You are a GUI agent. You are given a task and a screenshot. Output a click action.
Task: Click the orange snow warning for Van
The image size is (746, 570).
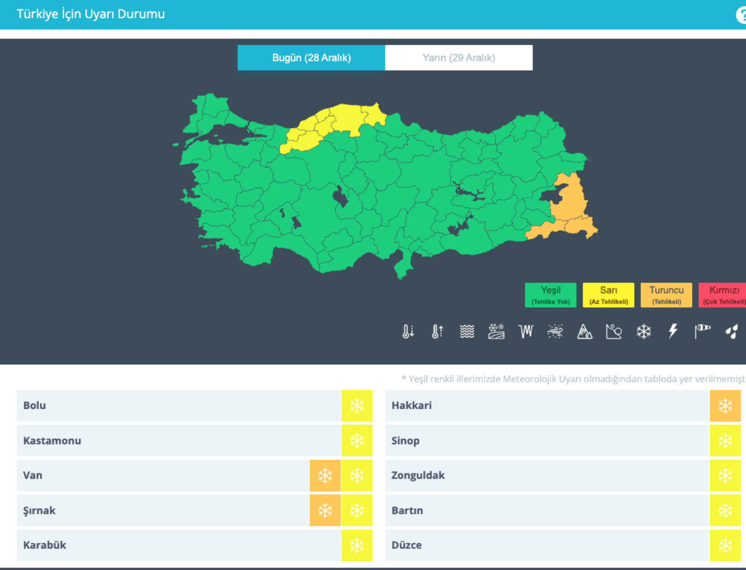(325, 476)
